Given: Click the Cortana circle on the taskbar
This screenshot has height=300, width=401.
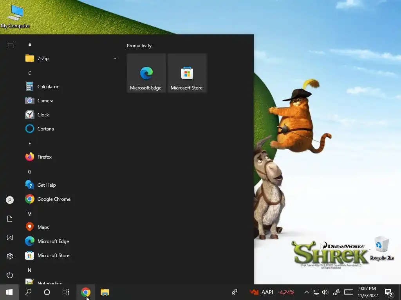Looking at the screenshot, I should [47, 292].
